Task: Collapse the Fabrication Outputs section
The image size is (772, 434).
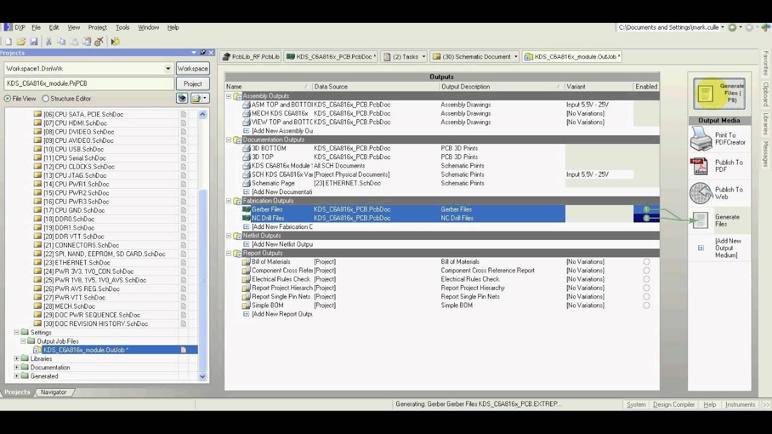Action: pos(229,201)
